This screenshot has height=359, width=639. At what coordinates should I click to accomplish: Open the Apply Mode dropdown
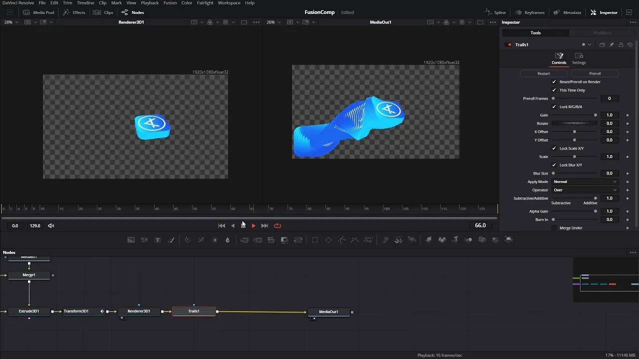coord(585,182)
